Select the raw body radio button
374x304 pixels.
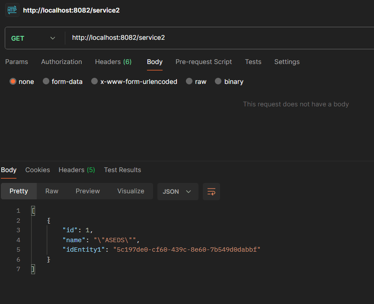point(189,81)
